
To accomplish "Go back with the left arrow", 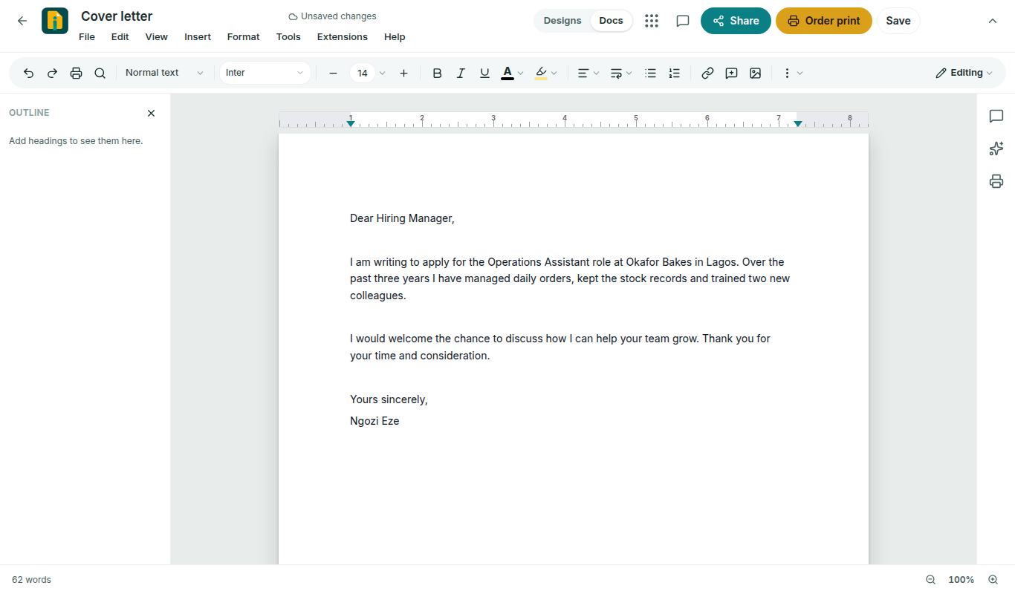I will point(22,21).
